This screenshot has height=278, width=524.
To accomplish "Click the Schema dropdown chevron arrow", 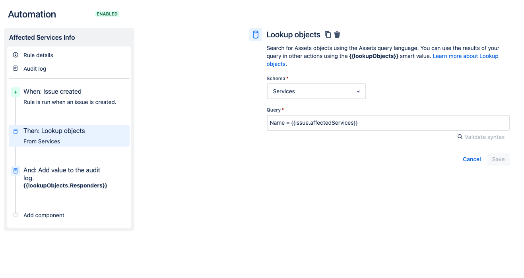I will click(358, 91).
